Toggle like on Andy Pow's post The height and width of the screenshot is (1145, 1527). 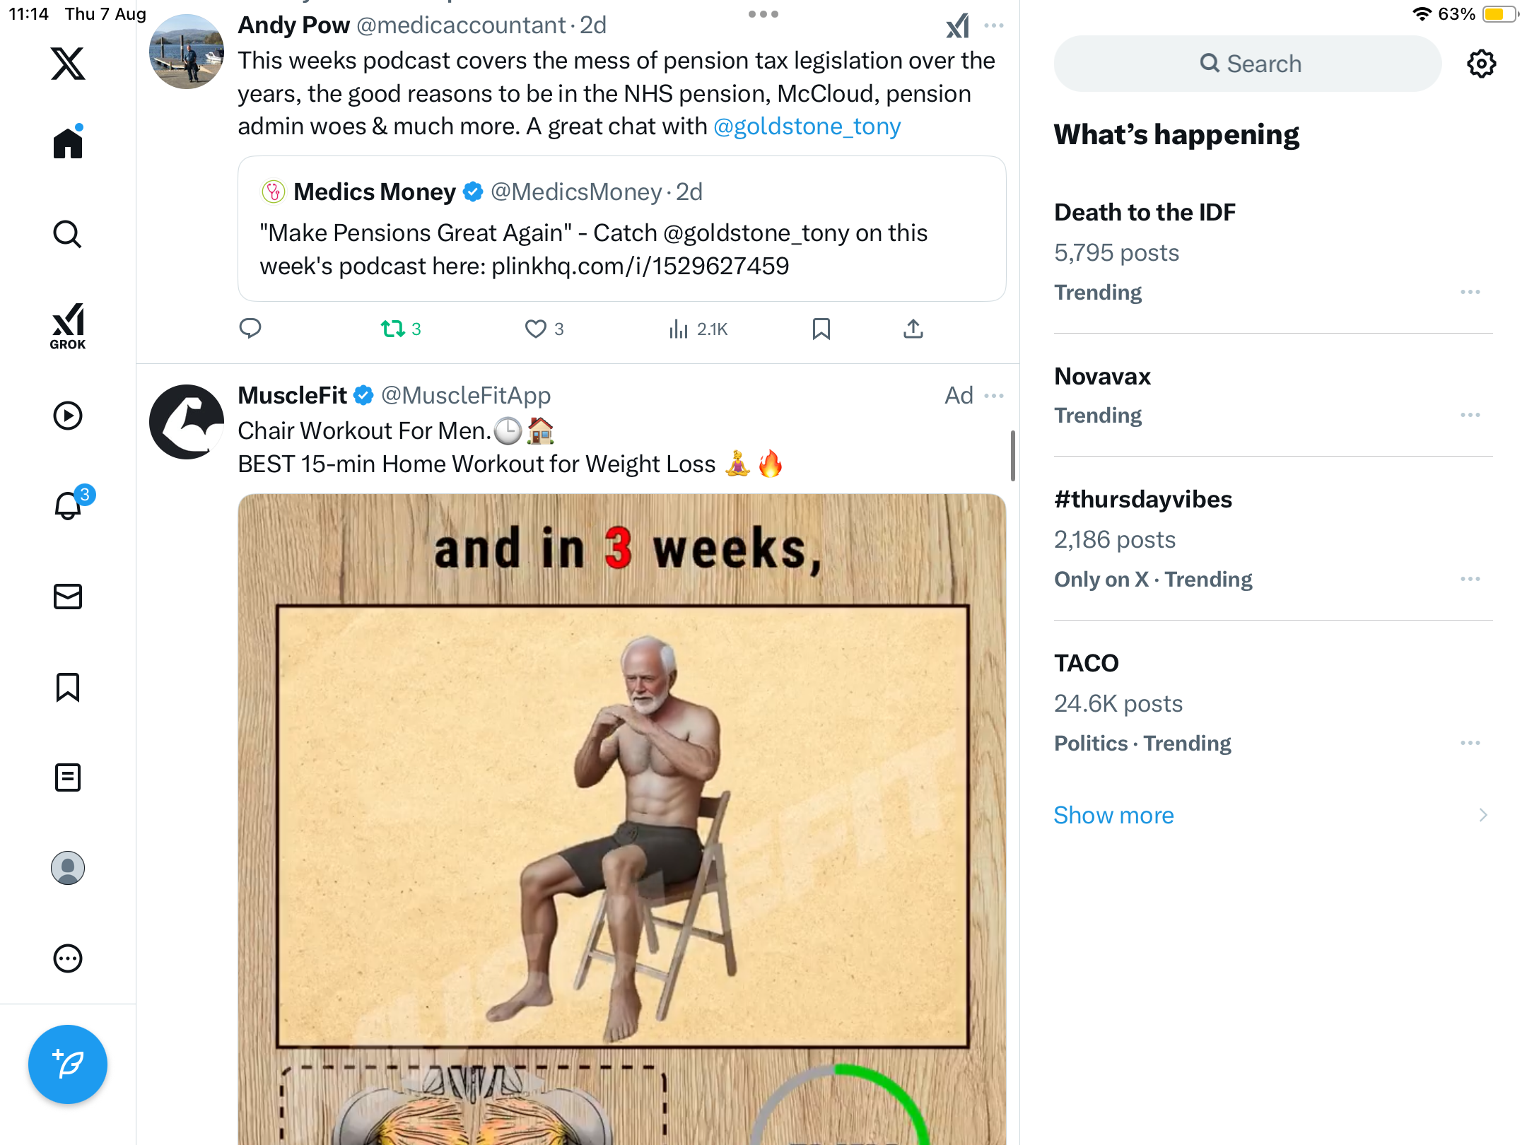(x=536, y=329)
